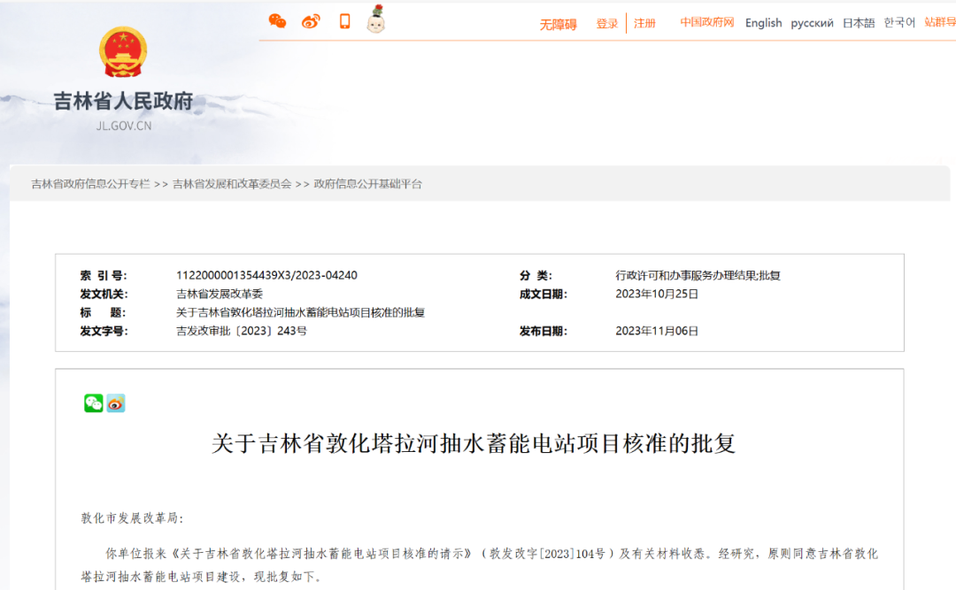
Task: Click 政府信息公开基础平台 breadcrumb
Action: point(368,184)
